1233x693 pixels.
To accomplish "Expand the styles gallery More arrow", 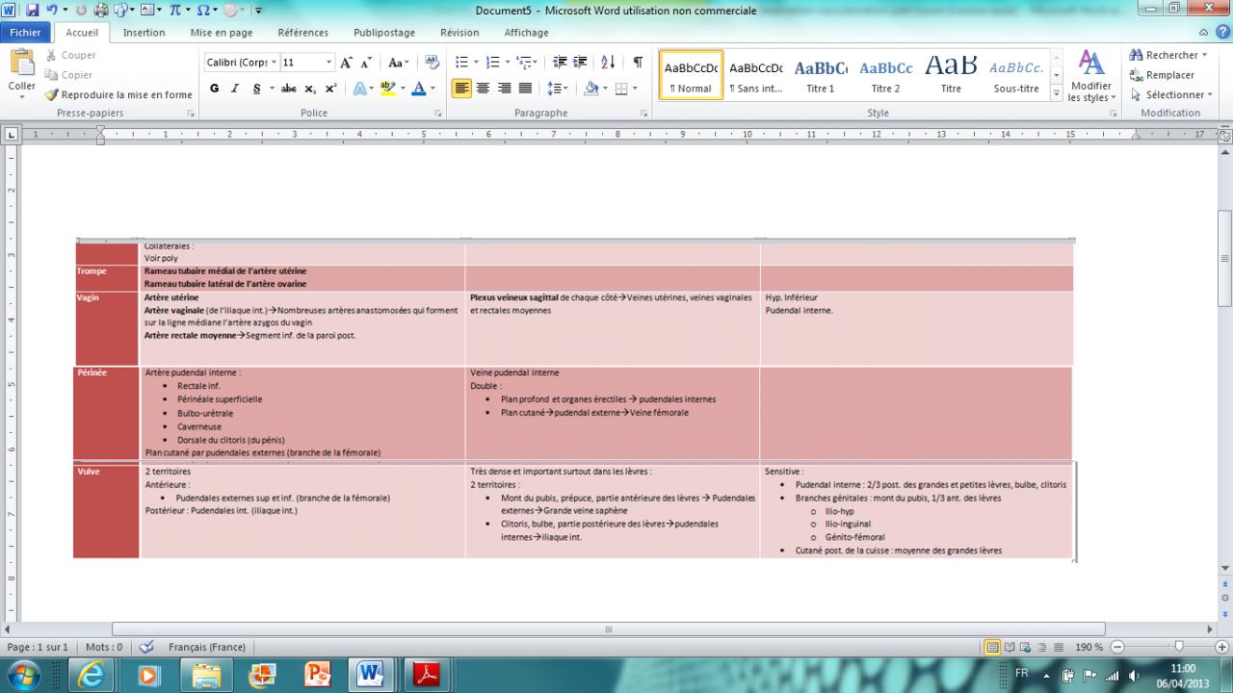I will pyautogui.click(x=1056, y=94).
